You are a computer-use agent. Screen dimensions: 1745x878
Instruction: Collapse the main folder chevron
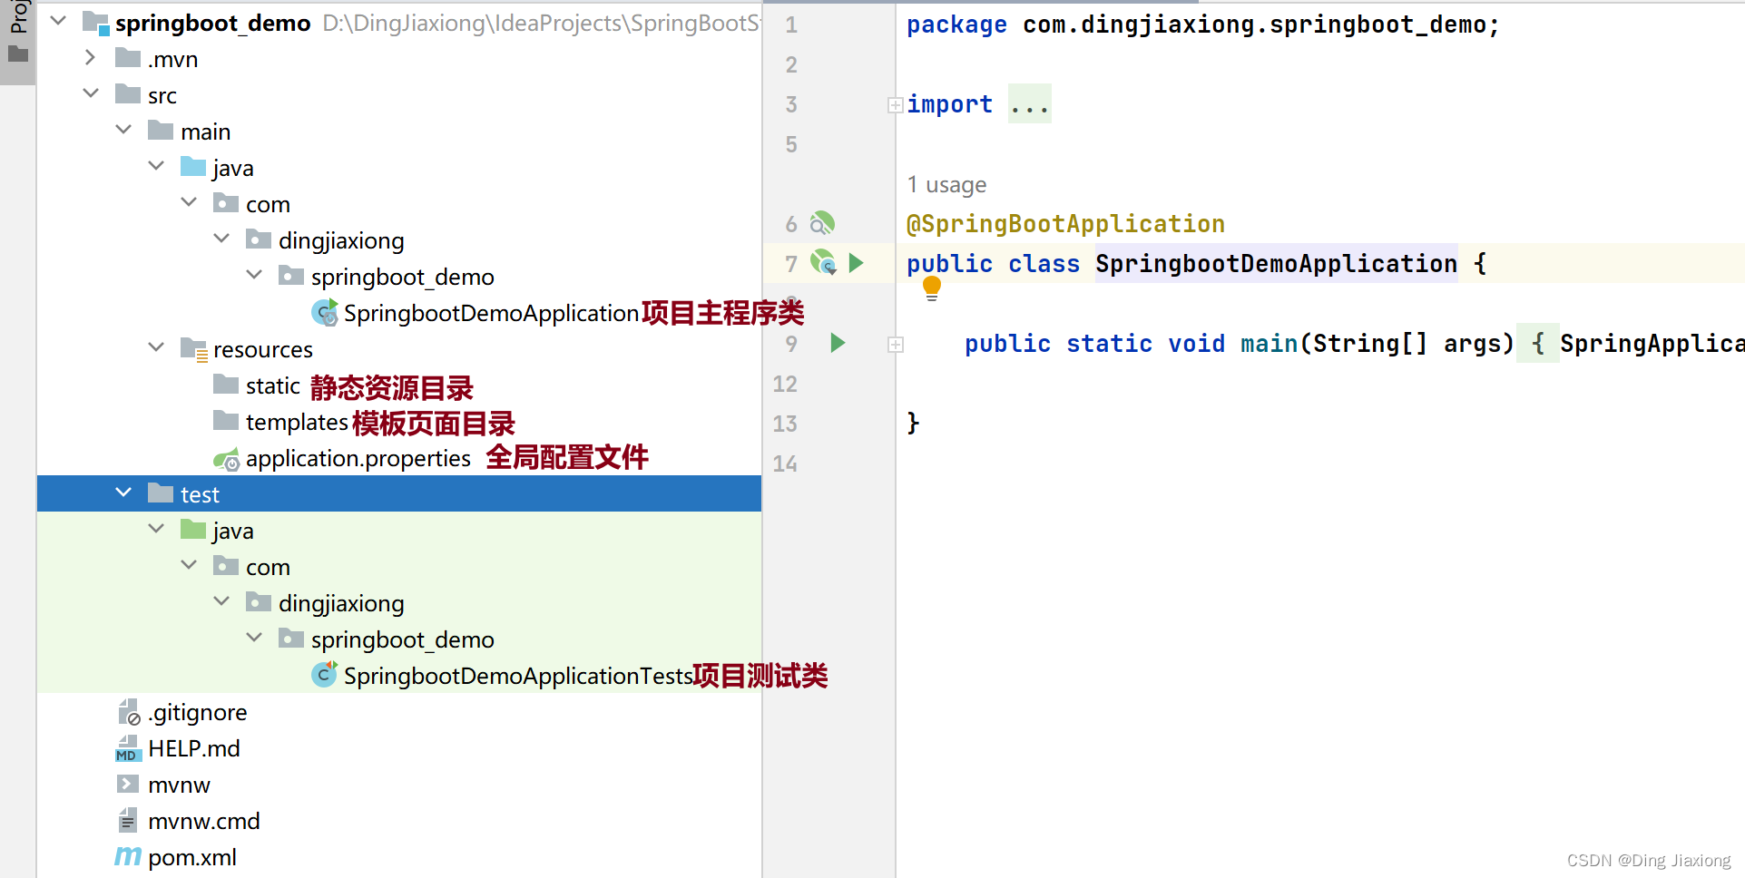[x=123, y=130]
